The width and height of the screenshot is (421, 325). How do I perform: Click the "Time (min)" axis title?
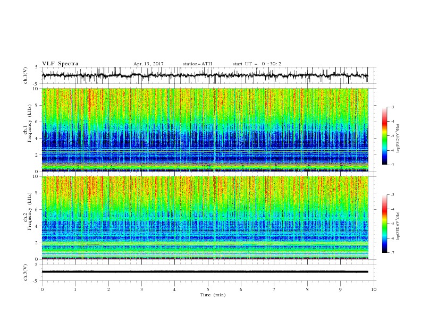click(x=213, y=295)
